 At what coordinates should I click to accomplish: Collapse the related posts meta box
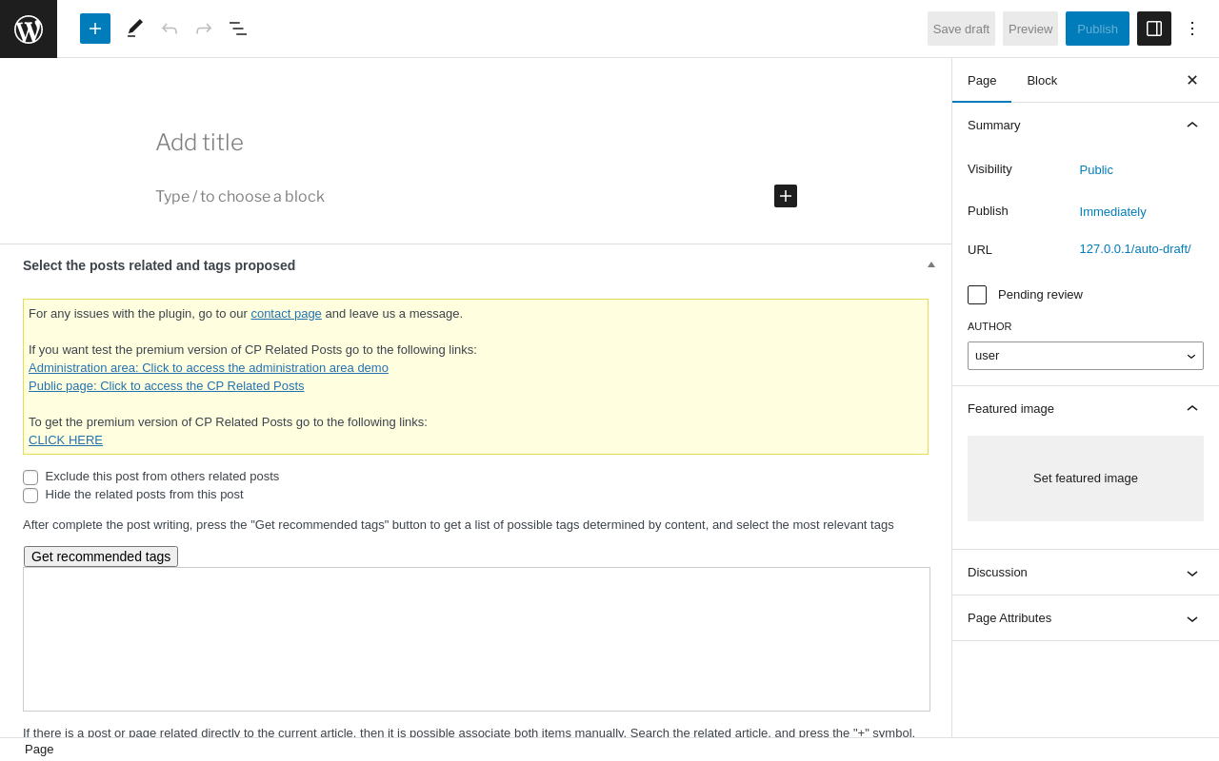pyautogui.click(x=931, y=264)
